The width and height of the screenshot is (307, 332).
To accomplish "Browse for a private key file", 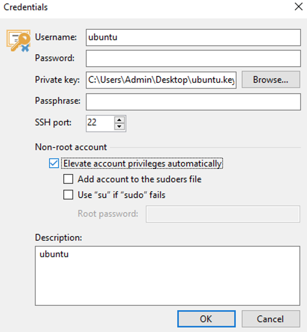I will [271, 80].
